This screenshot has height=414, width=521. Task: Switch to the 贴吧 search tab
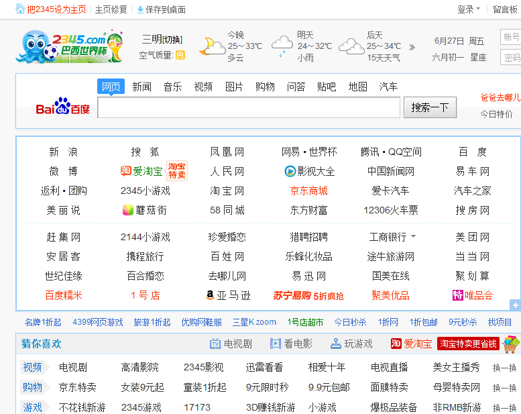327,87
